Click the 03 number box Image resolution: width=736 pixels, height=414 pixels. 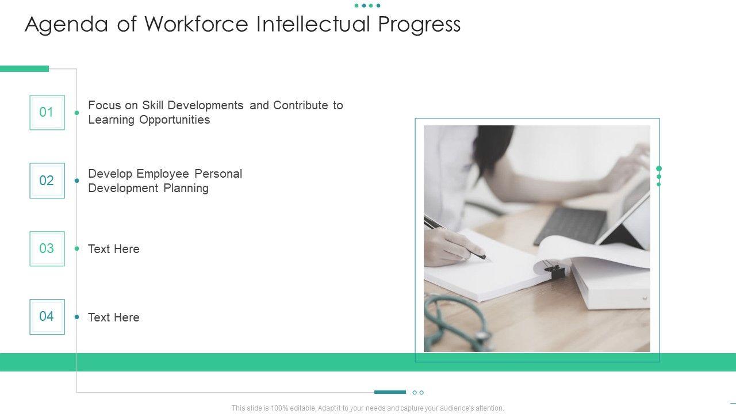coord(47,248)
